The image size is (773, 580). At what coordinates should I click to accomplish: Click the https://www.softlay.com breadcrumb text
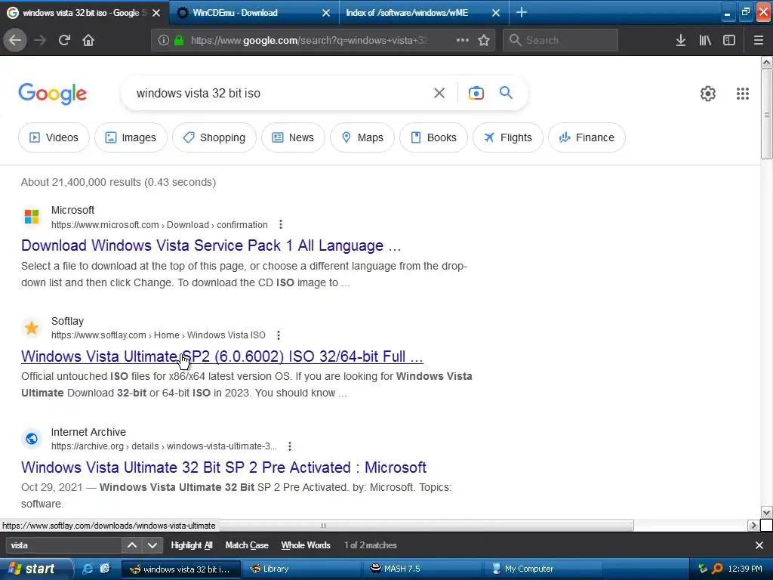click(99, 335)
